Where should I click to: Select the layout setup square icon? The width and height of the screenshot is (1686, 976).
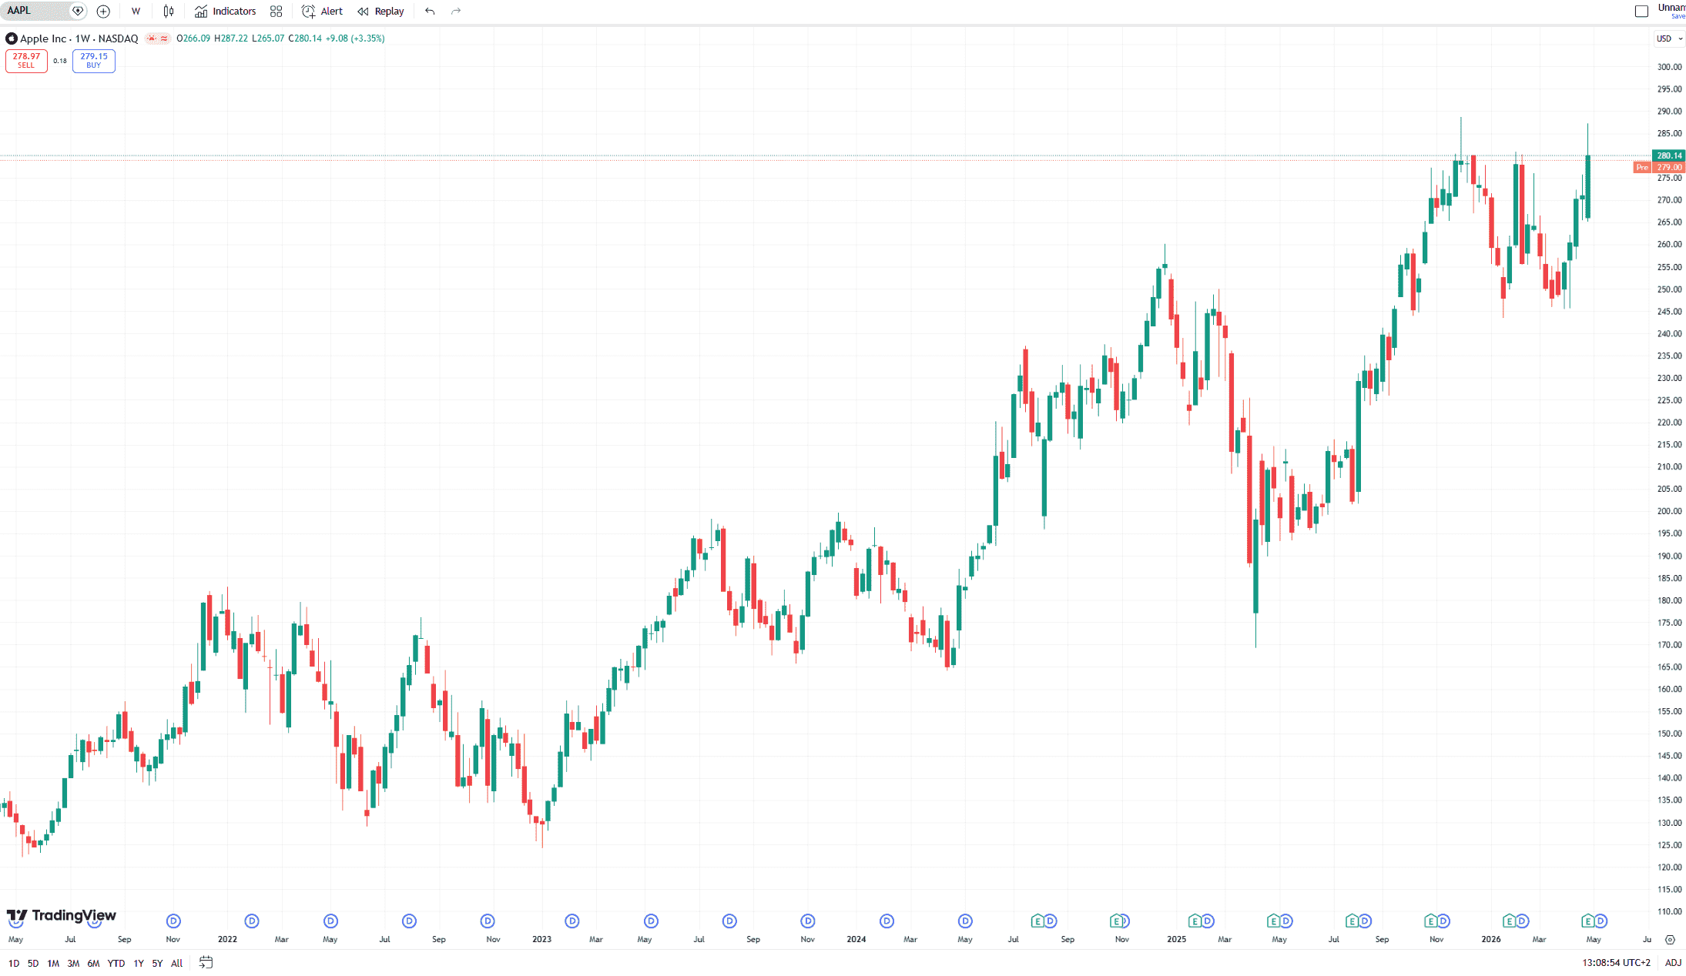click(x=1642, y=11)
